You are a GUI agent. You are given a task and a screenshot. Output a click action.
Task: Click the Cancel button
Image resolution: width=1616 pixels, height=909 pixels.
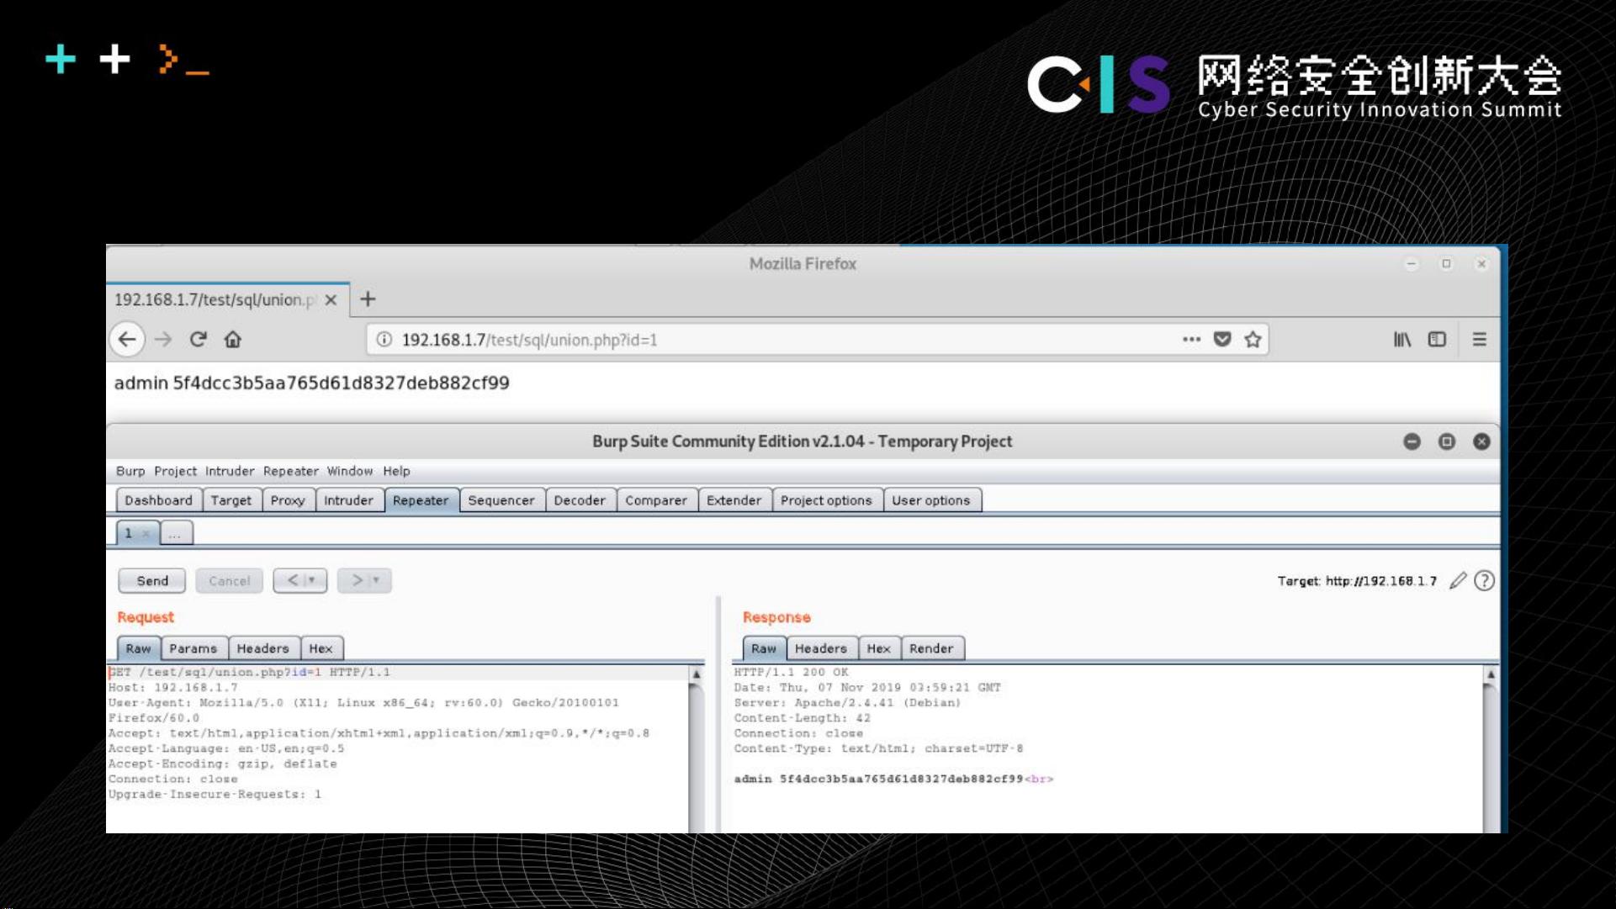pos(229,581)
